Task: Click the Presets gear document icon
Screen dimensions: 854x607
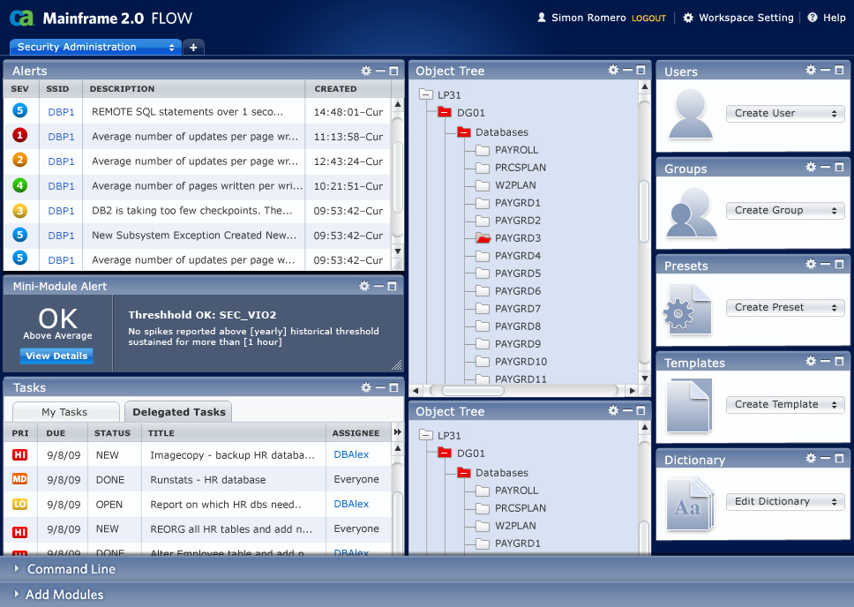Action: (687, 309)
